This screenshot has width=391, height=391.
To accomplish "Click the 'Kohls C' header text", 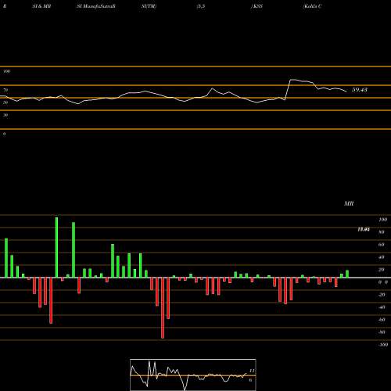I will tap(312, 6).
